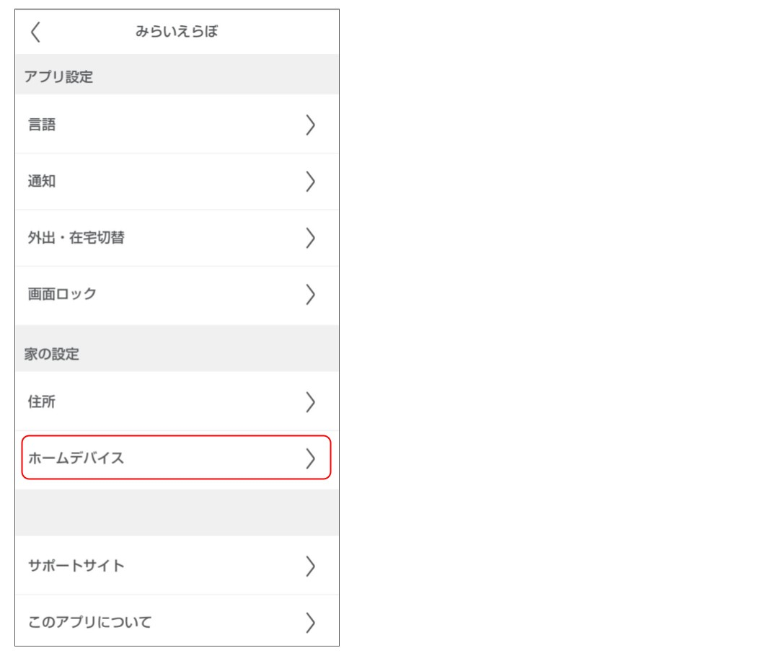Click the chevron beside このアプリについて
The width and height of the screenshot is (763, 653).
(x=310, y=622)
